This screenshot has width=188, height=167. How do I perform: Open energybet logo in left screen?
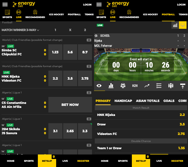click(x=24, y=5)
